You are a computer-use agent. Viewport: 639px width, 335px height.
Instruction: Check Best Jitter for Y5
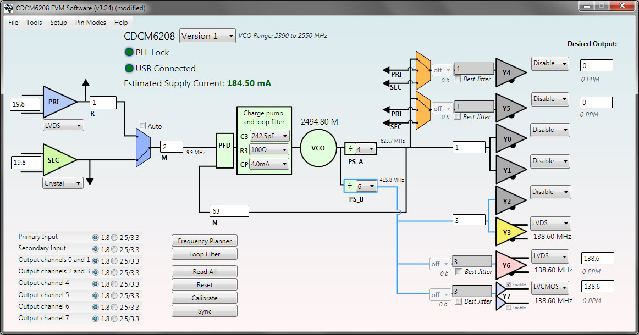click(457, 116)
